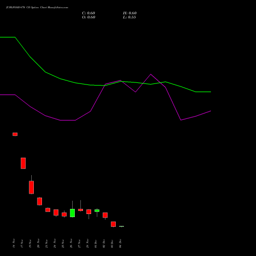Select the 14 Nov date label
Image resolution: width=256 pixels, height=256 pixels.
point(14,243)
